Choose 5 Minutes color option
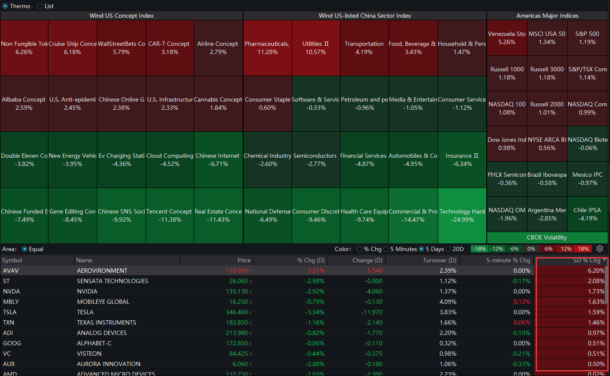Screen dimensions: 610x376 click(x=386, y=249)
